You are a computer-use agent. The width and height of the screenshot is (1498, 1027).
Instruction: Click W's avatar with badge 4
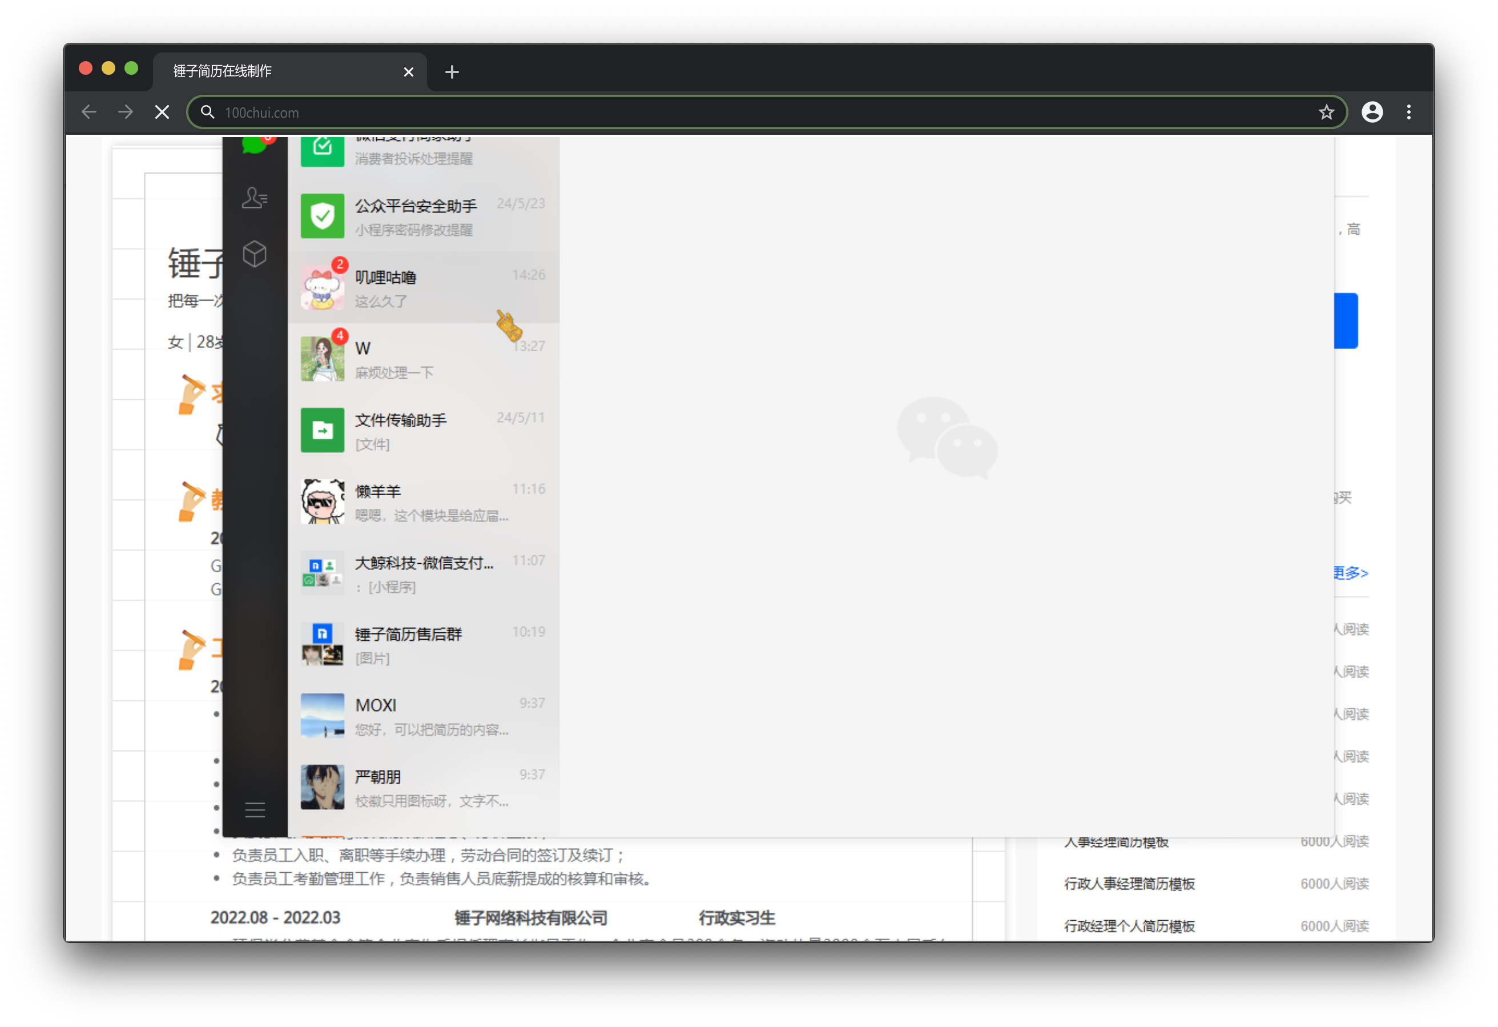[x=323, y=359]
